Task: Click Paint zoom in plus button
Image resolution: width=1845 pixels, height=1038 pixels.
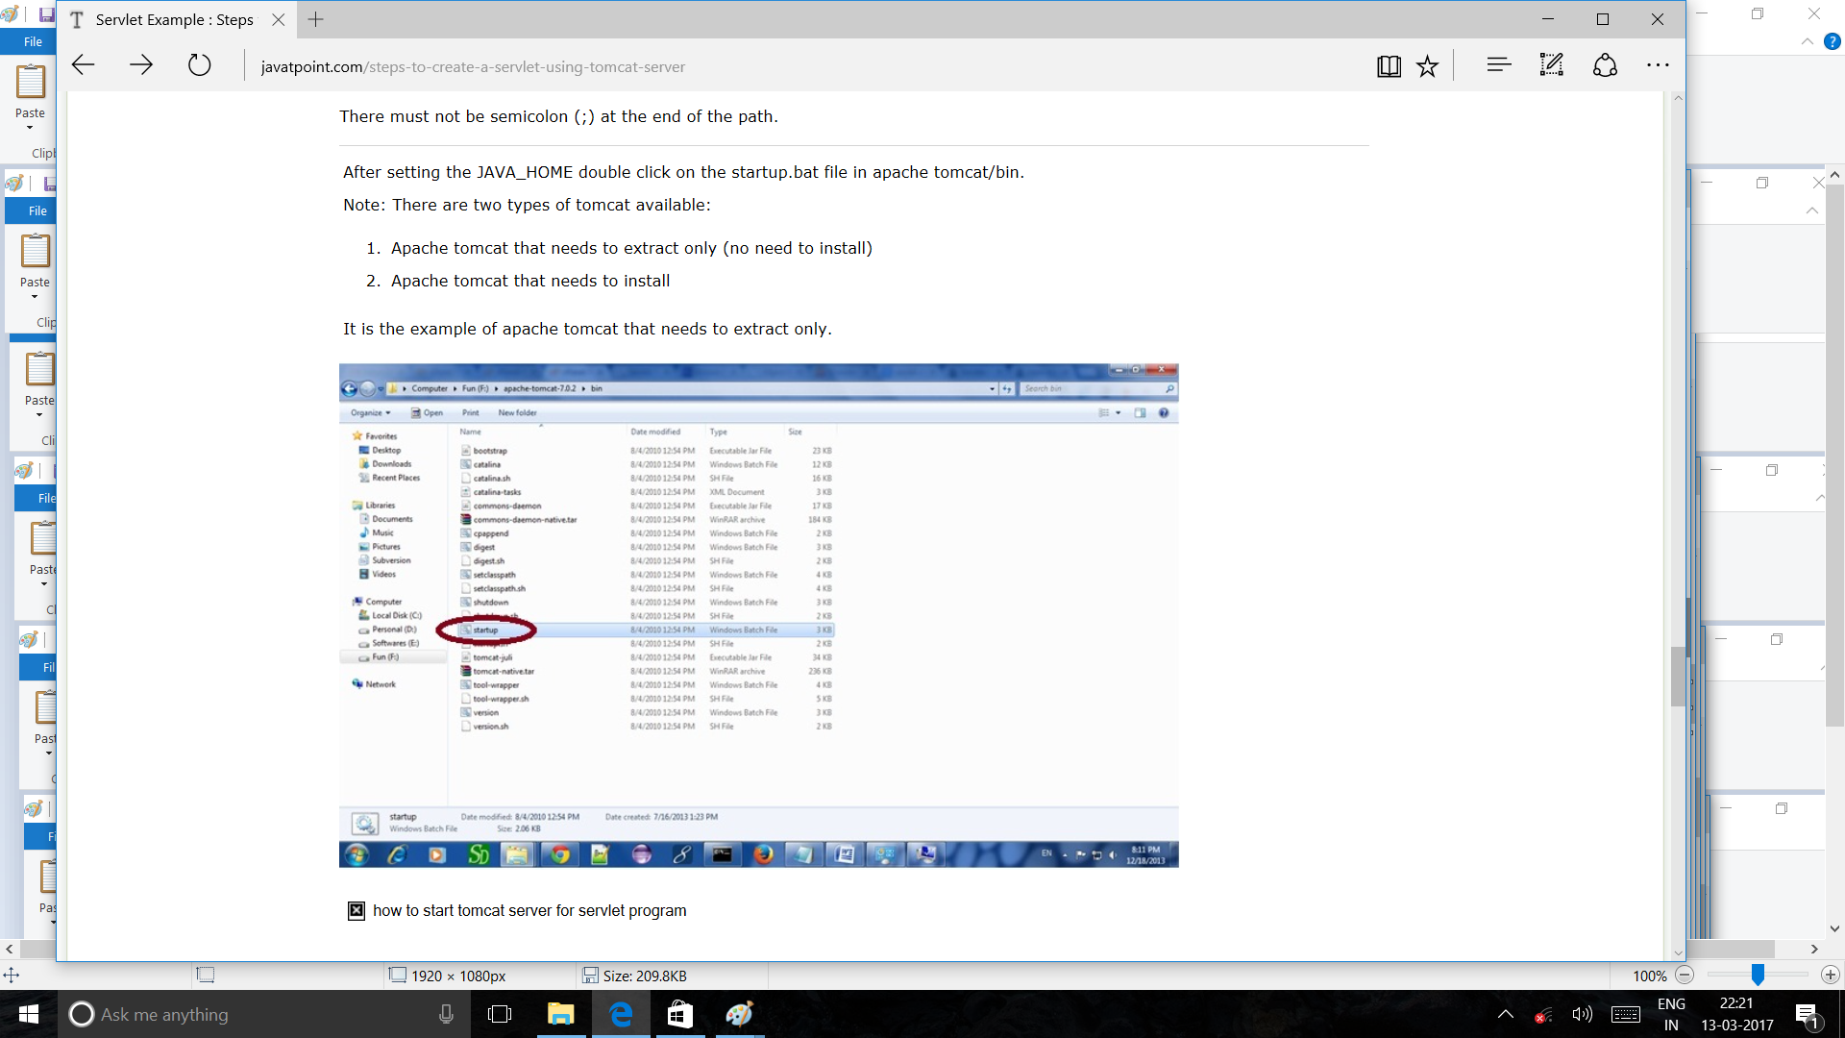Action: coord(1831,976)
